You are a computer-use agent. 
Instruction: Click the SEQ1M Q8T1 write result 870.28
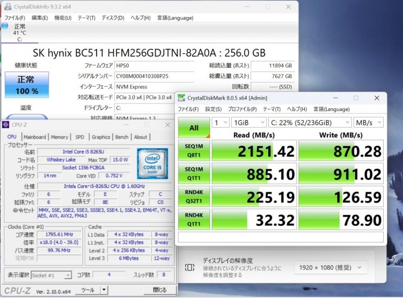[x=341, y=151]
